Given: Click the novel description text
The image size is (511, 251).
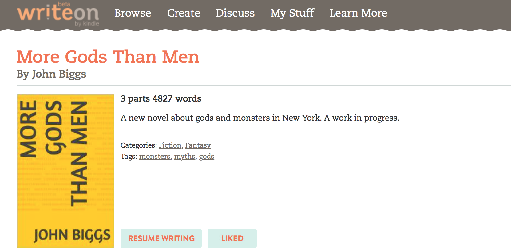Looking at the screenshot, I should [260, 118].
